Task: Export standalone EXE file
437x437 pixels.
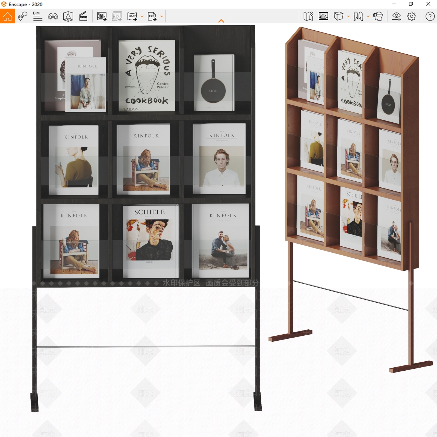Action: (x=152, y=16)
